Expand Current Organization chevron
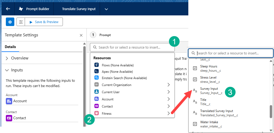 click(168, 85)
